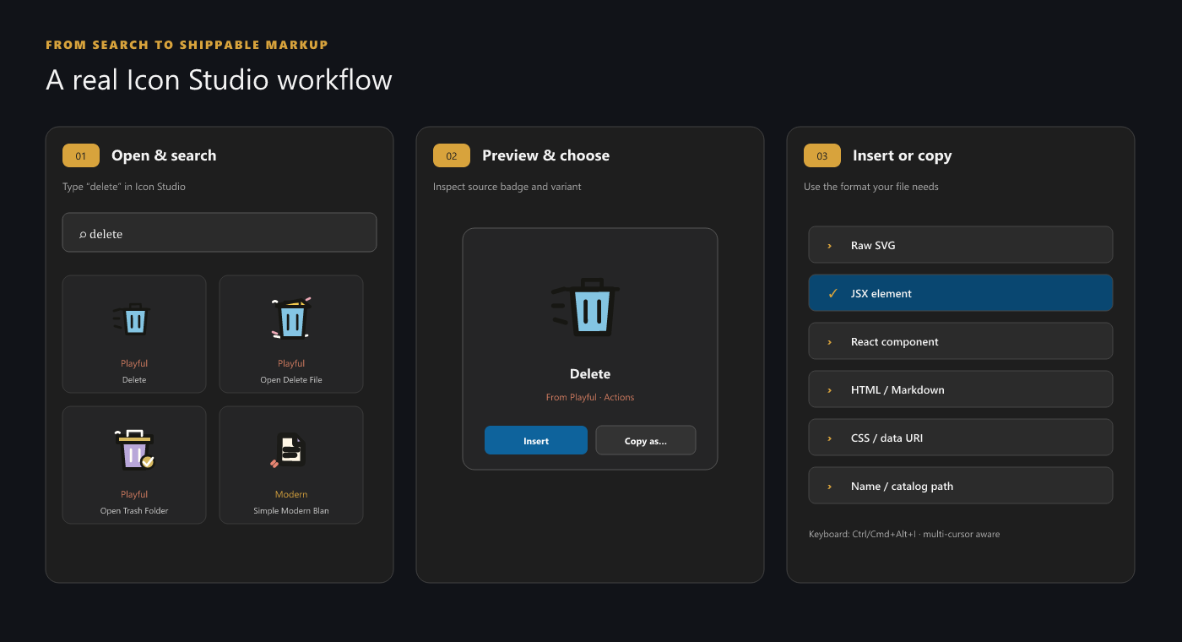Click the Insert button
1182x642 pixels.
point(536,440)
